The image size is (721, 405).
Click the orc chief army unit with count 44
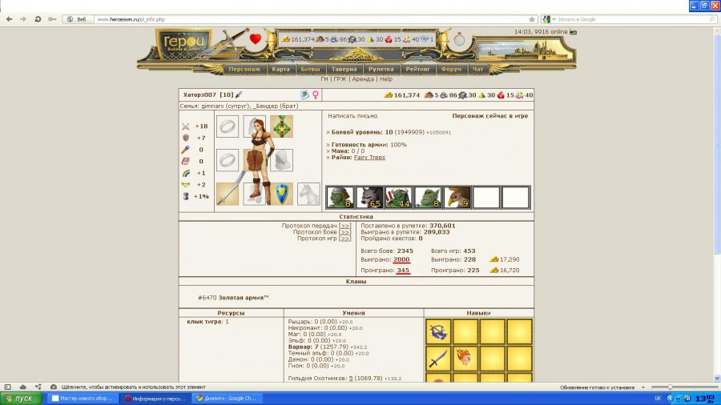pos(399,197)
